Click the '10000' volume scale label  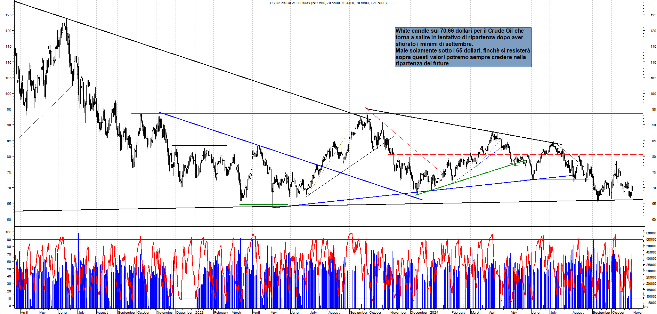point(651,296)
